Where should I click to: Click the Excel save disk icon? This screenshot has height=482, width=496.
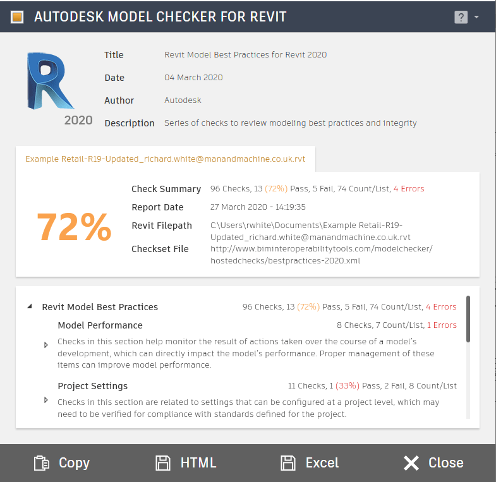click(x=288, y=463)
